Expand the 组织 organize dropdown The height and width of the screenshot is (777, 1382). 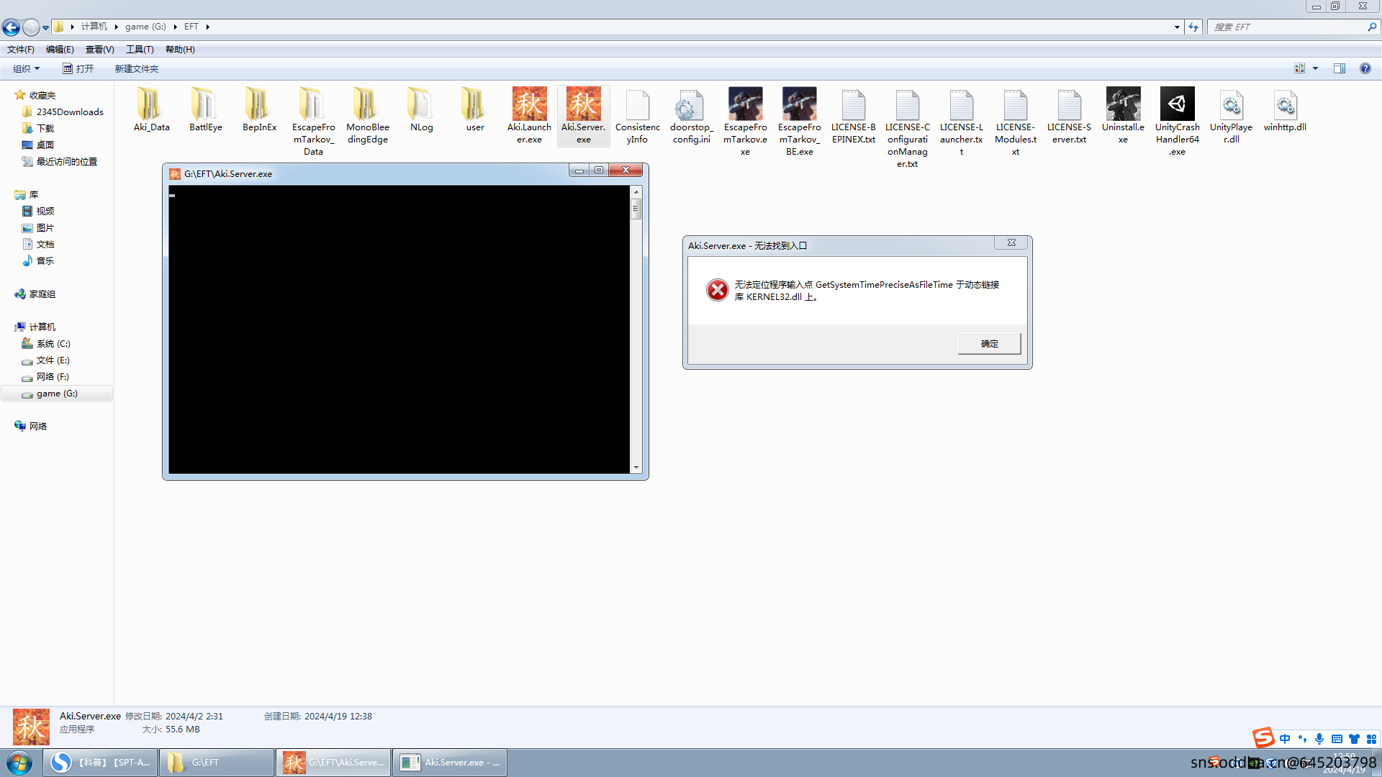27,68
